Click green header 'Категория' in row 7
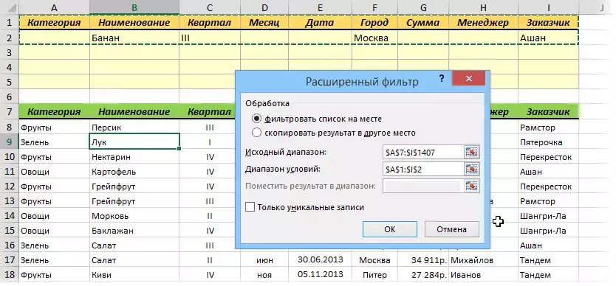The image size is (616, 286). (x=54, y=112)
